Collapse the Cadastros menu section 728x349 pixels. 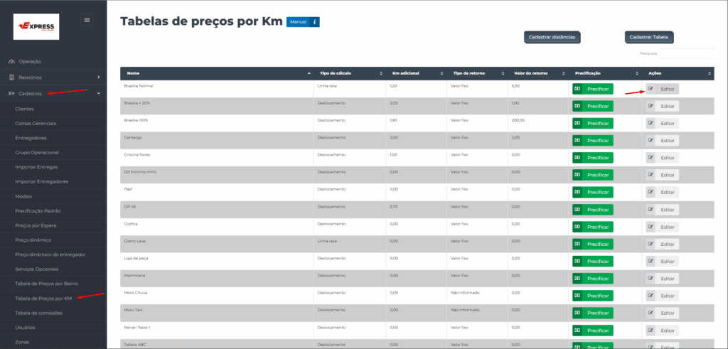coord(98,94)
